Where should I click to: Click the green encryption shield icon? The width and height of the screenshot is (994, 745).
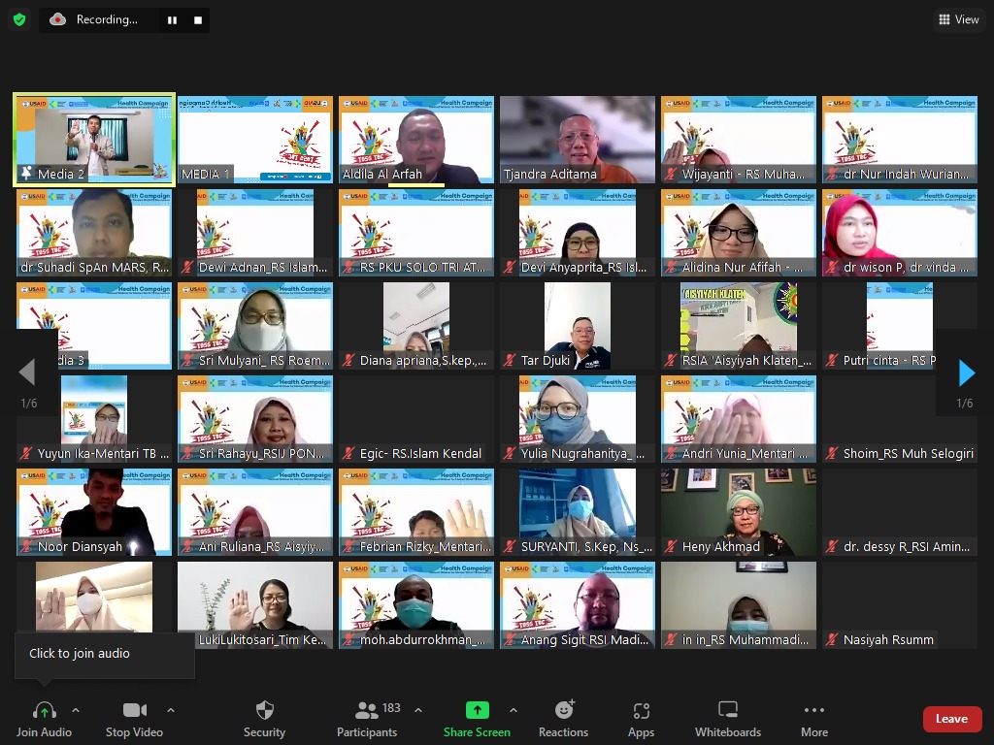click(19, 19)
